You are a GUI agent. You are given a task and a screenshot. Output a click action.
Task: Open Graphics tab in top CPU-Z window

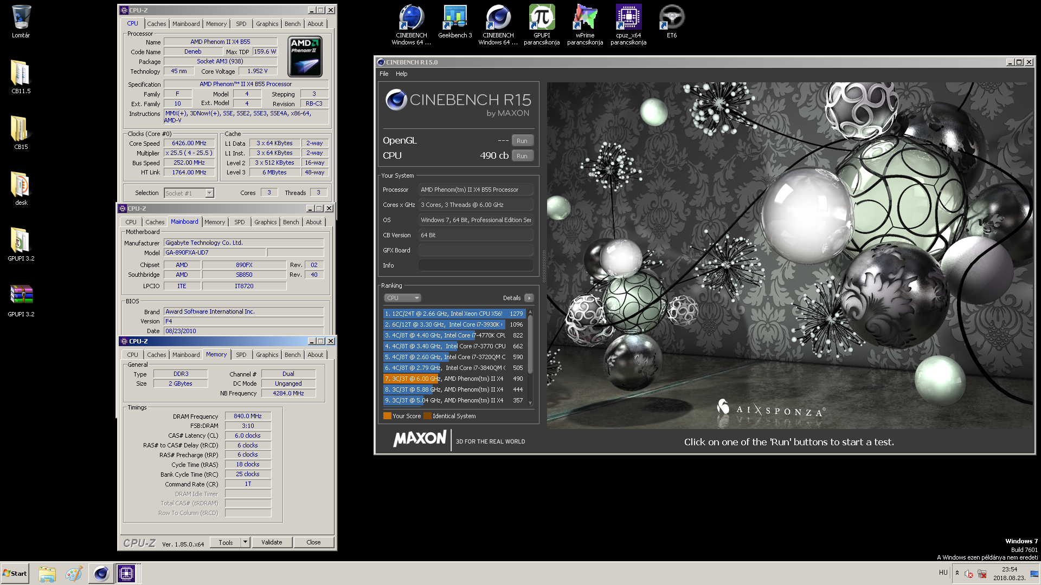[x=267, y=24]
